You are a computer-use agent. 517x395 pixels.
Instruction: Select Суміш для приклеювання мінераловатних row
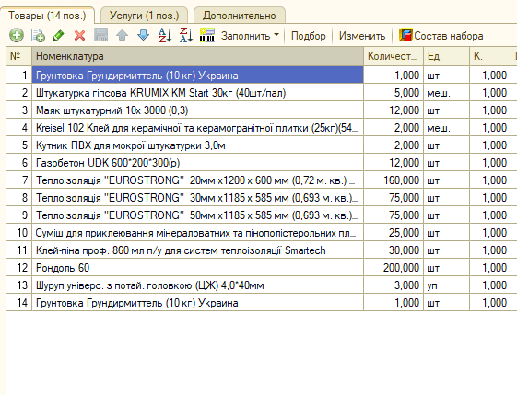tap(197, 233)
